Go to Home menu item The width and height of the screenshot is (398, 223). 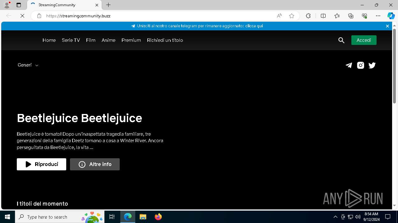coord(49,40)
